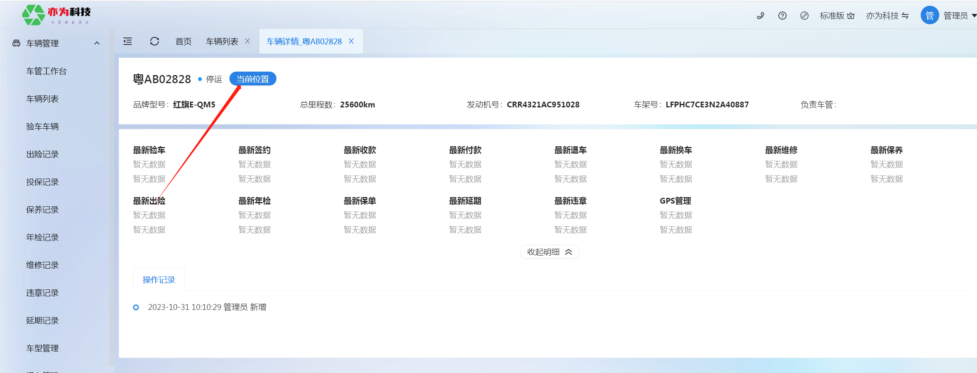This screenshot has width=977, height=373.
Task: Collapse details with 收起明细
Action: click(x=549, y=252)
